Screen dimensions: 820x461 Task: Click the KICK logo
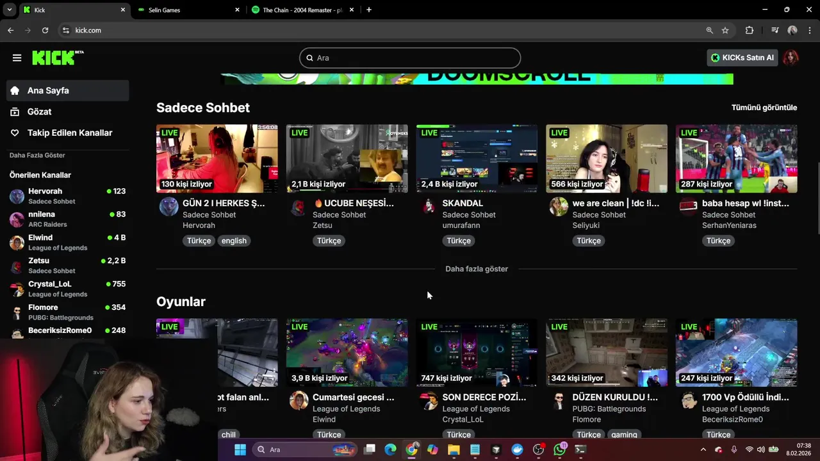point(58,58)
